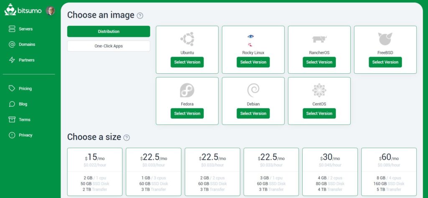The width and height of the screenshot is (428, 198).
Task: Click the $0.045/hour price text
Action: 330,165
